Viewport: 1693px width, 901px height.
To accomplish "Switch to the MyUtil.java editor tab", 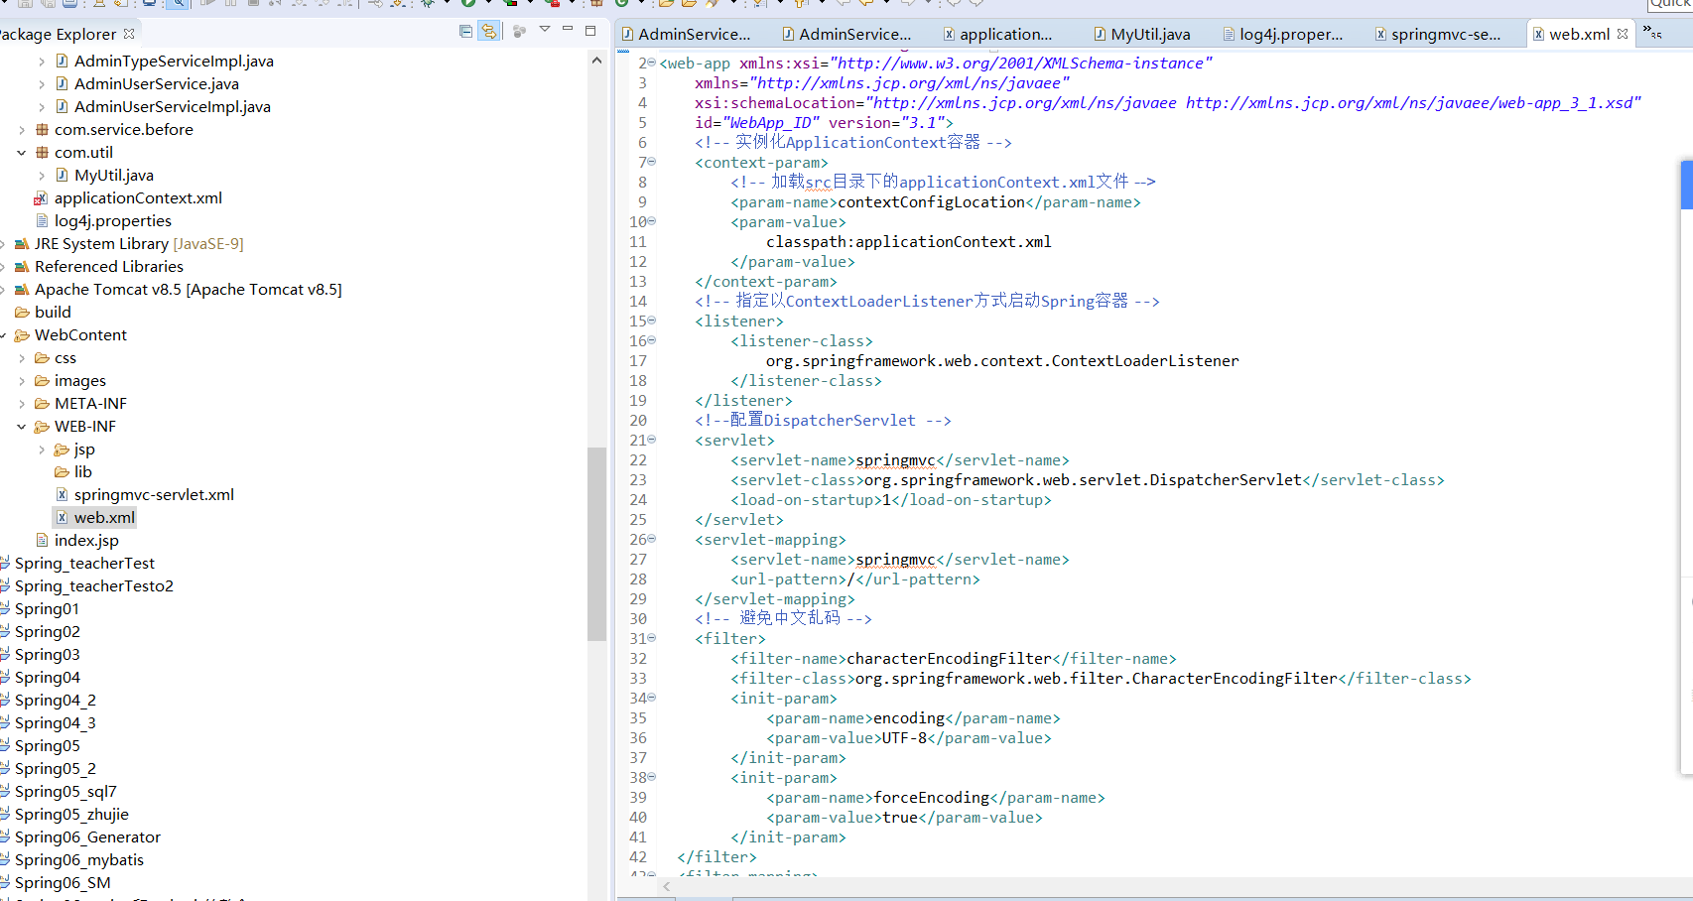I will [1142, 34].
